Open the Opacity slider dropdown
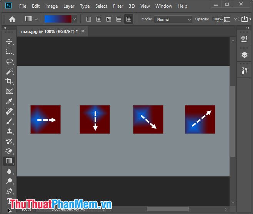The image size is (253, 214). (x=228, y=19)
